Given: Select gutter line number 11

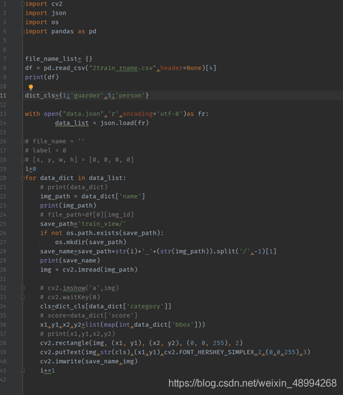Looking at the screenshot, I should (x=3, y=95).
